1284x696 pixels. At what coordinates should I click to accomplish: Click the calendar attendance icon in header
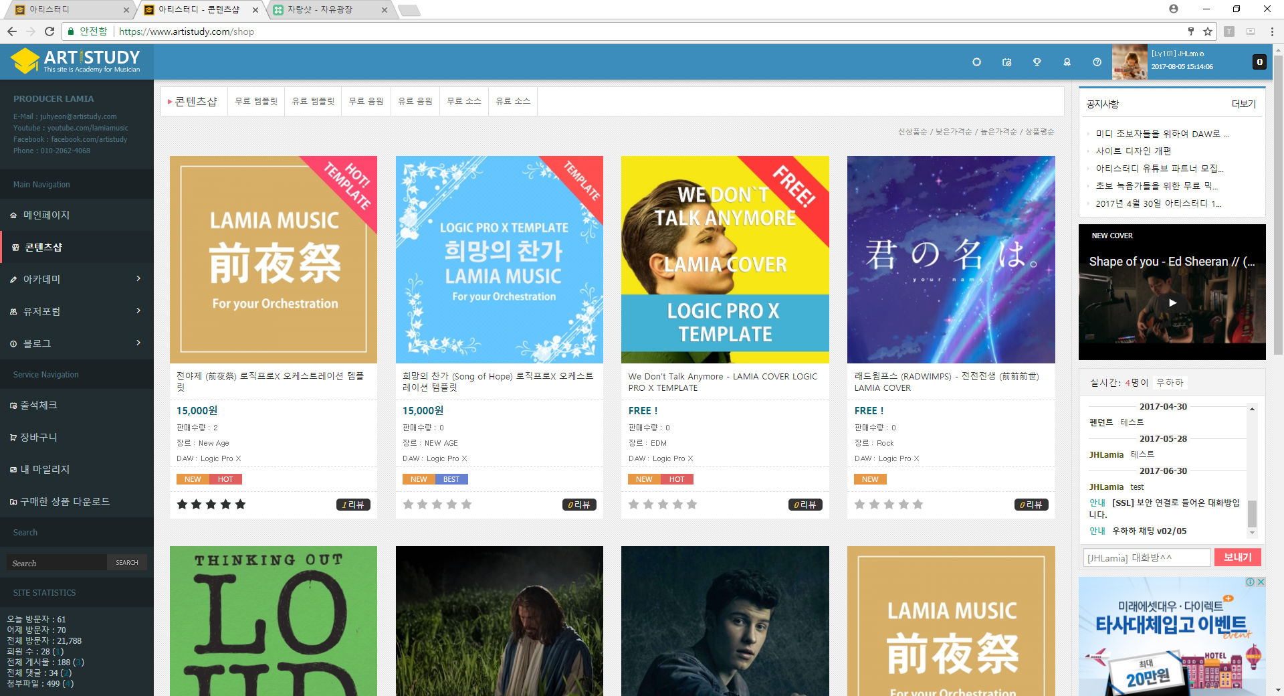[x=1006, y=62]
